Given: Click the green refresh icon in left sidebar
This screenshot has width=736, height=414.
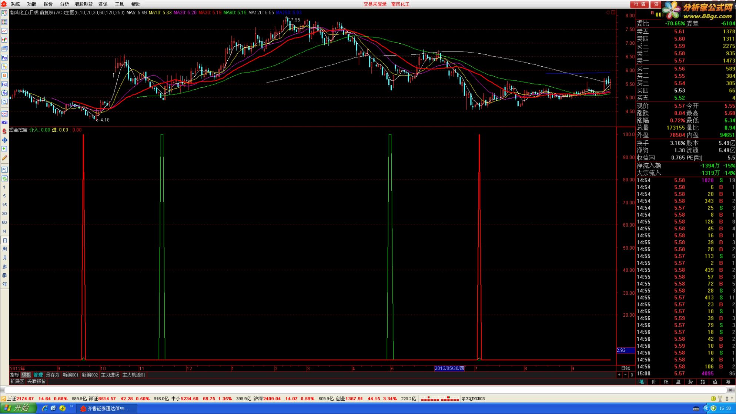Looking at the screenshot, I should click(x=4, y=179).
